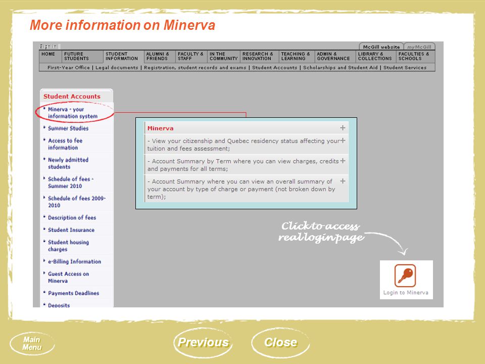Open the HOME menu item
Image resolution: width=485 pixels, height=364 pixels.
(48, 54)
